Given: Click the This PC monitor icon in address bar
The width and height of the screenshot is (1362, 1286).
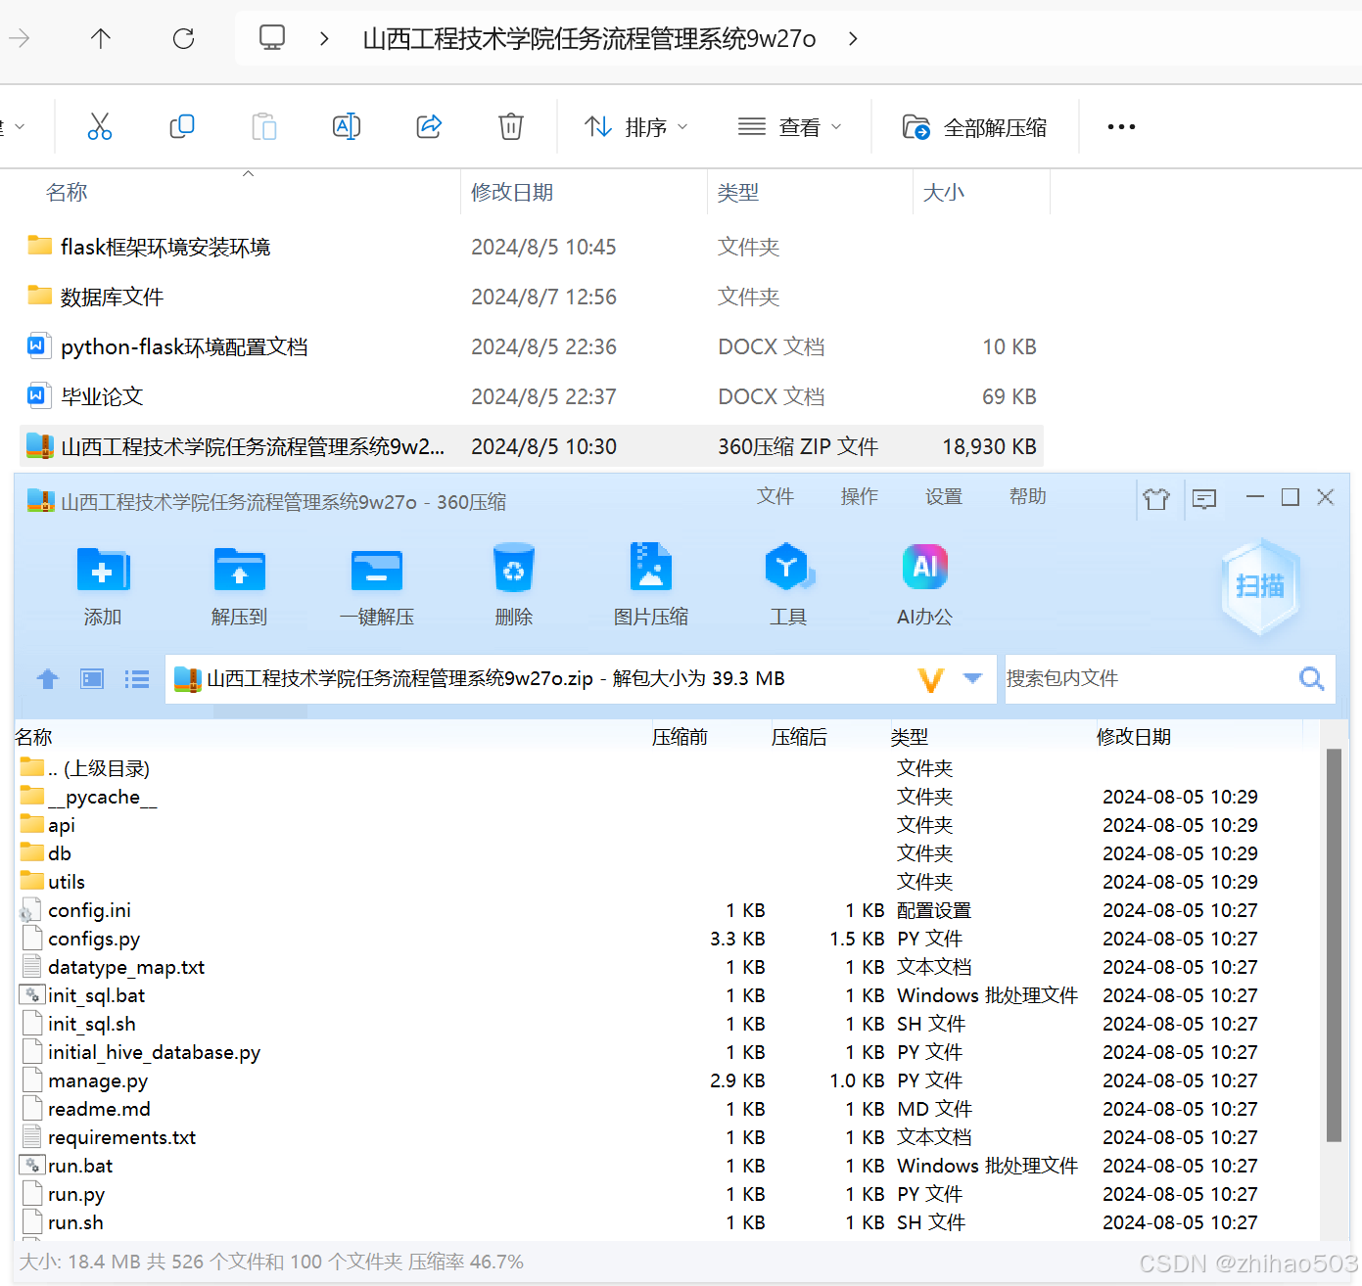Looking at the screenshot, I should 271,38.
